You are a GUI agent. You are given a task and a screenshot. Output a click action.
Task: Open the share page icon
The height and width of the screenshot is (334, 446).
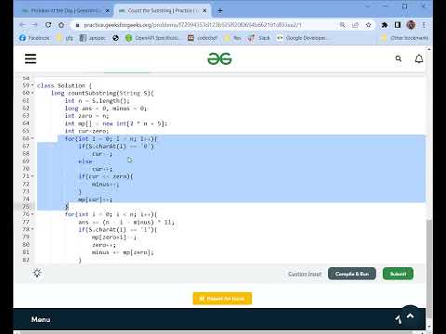pyautogui.click(x=355, y=25)
